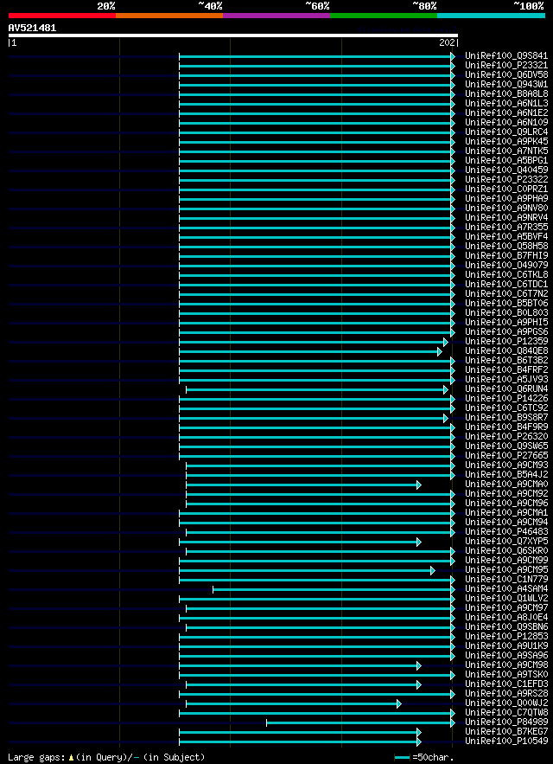553x764 pixels.
Task: Select the UniRef100_Q40459 label
Action: (x=506, y=170)
